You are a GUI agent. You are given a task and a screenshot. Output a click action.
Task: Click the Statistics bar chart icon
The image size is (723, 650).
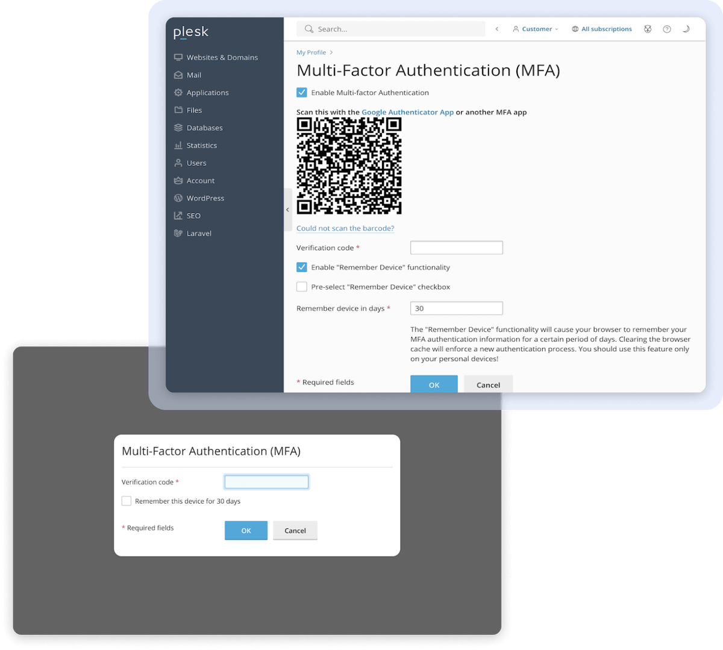(178, 145)
